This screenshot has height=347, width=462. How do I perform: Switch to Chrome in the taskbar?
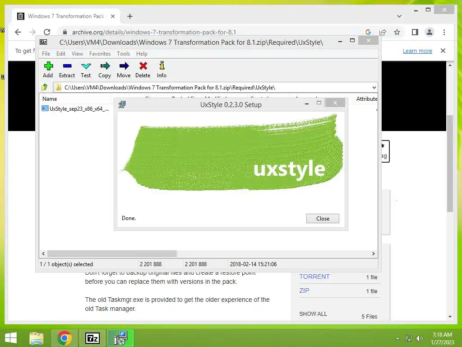[65, 338]
